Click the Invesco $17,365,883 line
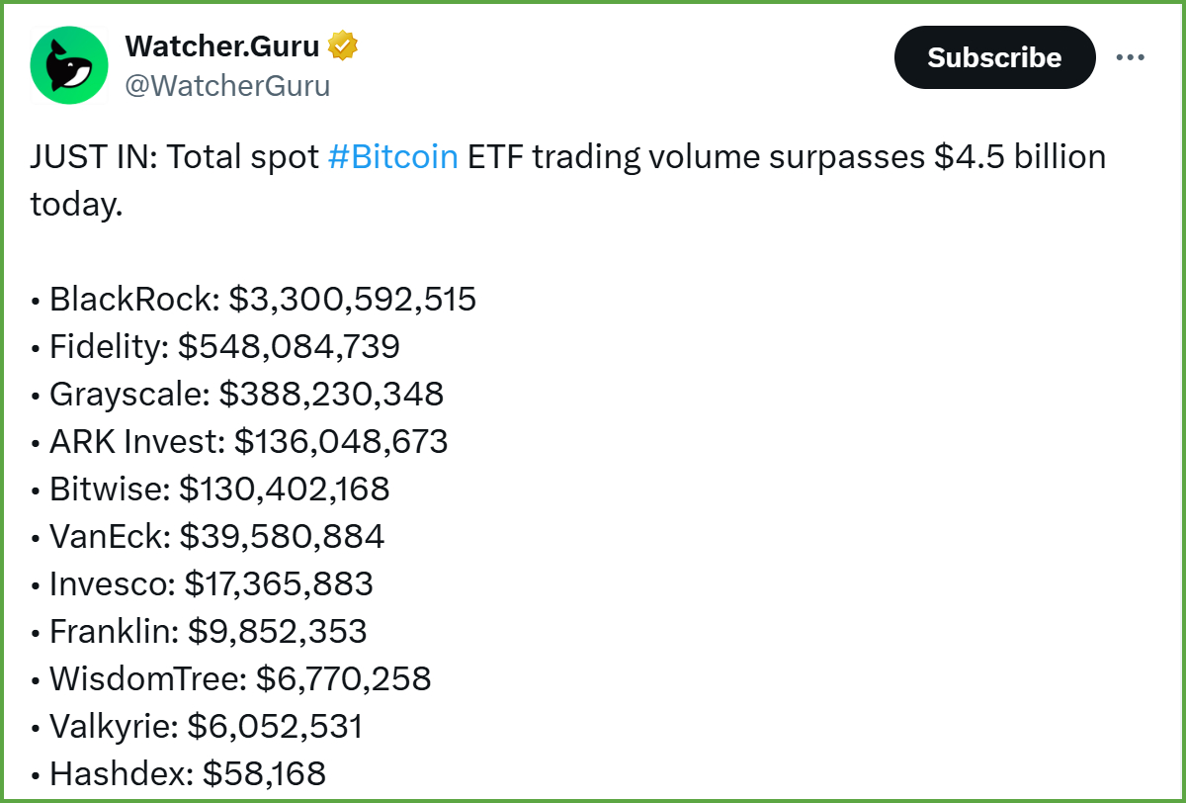Screen dimensions: 1186x803 [x=202, y=583]
